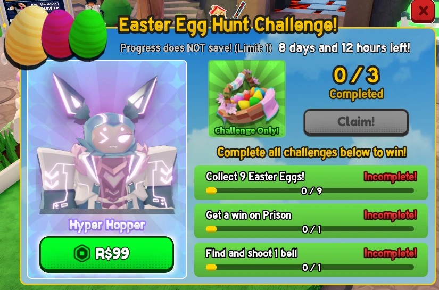Select the Hyper Hopper character preview

107,142
